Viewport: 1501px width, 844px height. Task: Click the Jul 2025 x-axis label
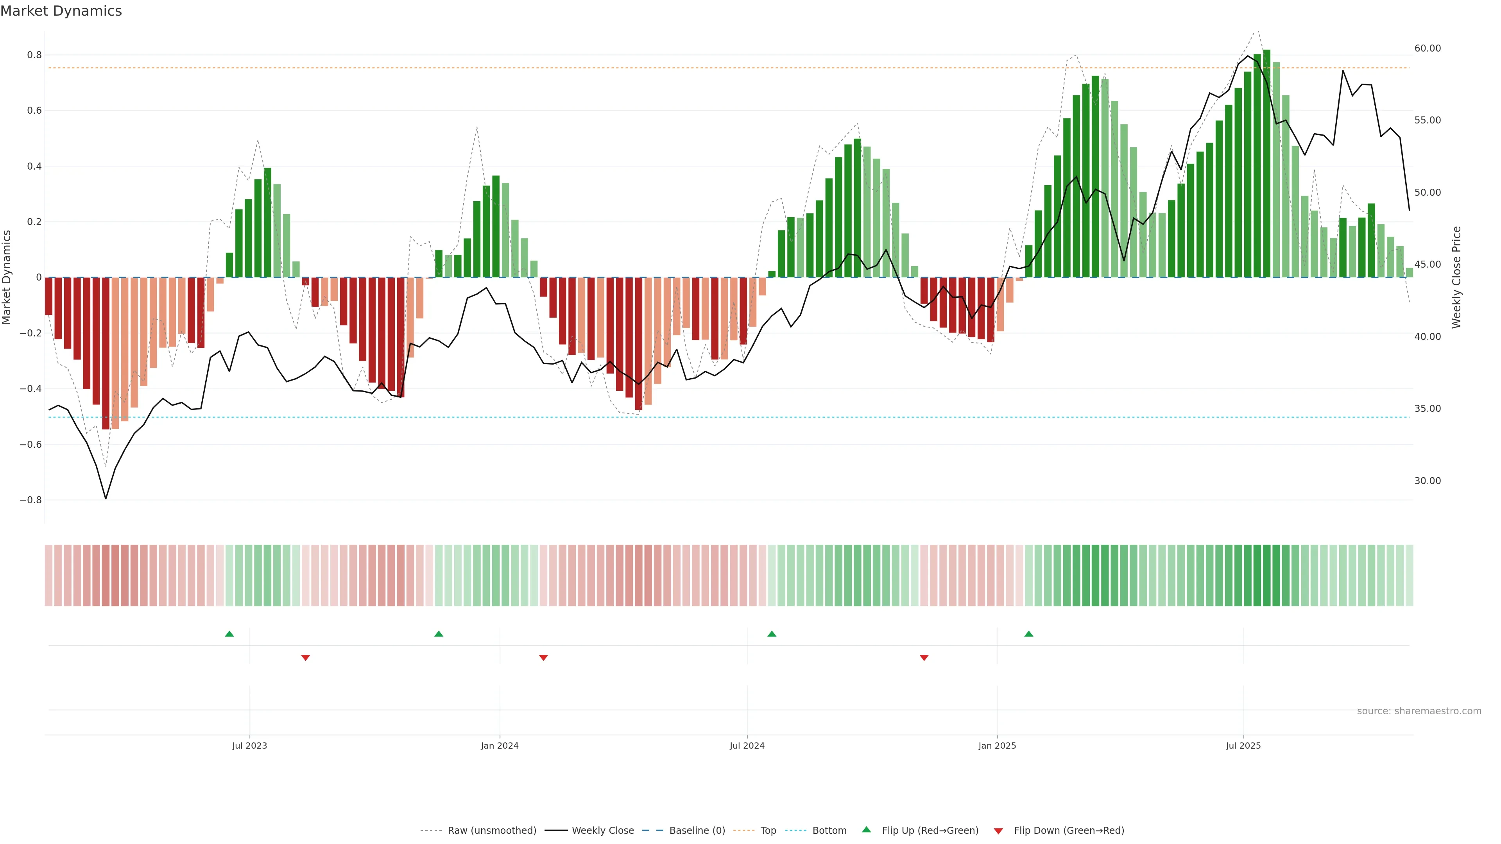tap(1243, 746)
